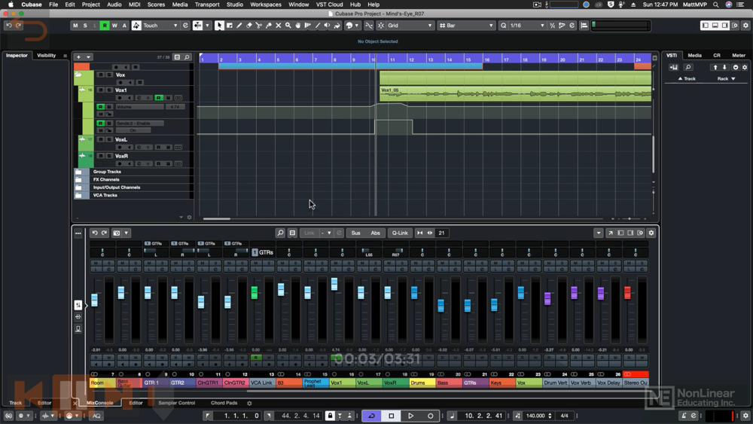This screenshot has width=753, height=424.
Task: Switch to the Chord Pads tab
Action: [224, 403]
